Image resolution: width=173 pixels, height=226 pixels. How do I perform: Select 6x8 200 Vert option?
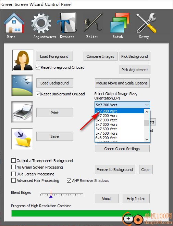click(120, 138)
